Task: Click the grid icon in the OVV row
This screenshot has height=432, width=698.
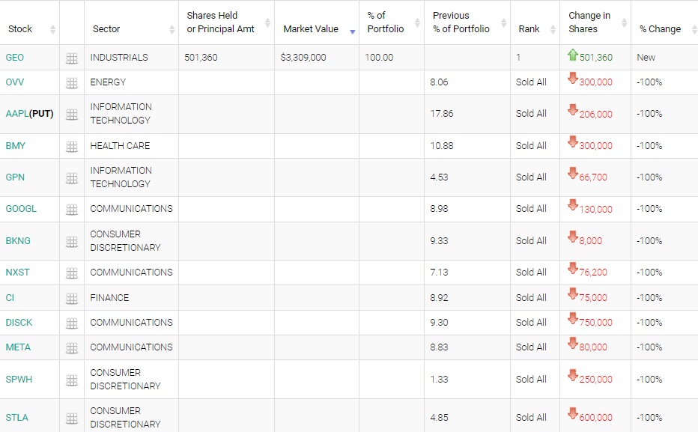Action: click(72, 83)
